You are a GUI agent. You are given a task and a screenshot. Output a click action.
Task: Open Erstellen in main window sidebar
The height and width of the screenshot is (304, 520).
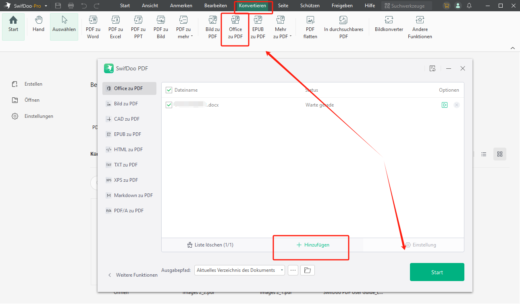pos(27,84)
